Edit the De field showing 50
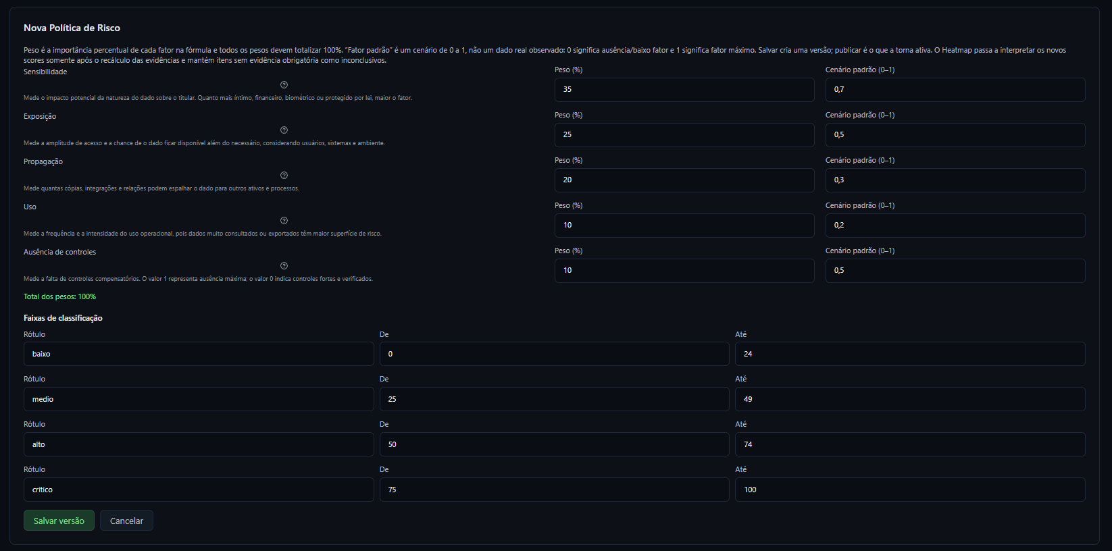 coord(554,444)
